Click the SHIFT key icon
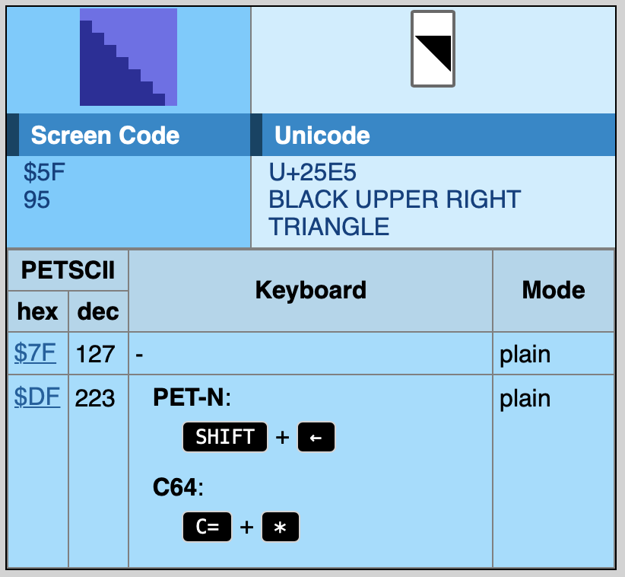625x577 pixels. pyautogui.click(x=225, y=438)
